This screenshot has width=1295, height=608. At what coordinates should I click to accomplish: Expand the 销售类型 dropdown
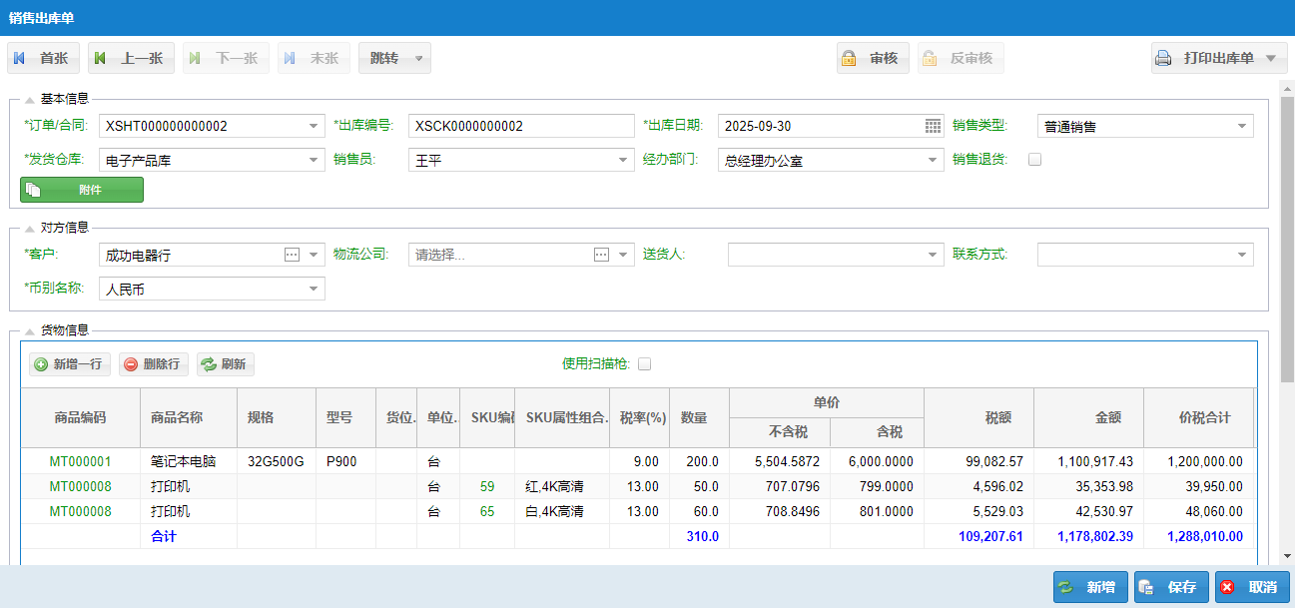(x=1242, y=127)
